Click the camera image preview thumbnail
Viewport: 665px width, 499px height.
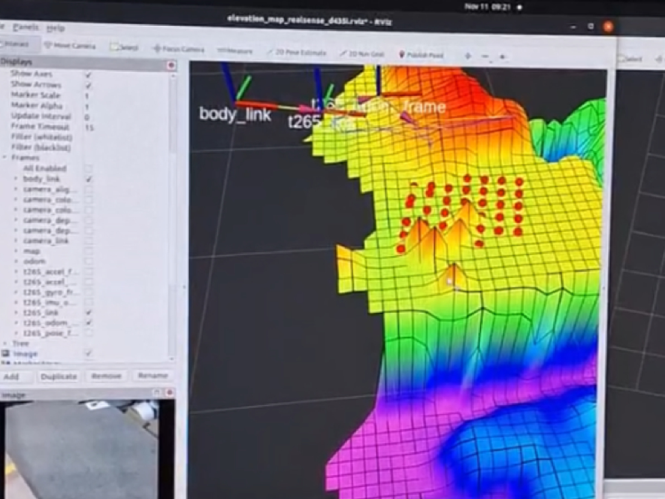[x=81, y=449]
